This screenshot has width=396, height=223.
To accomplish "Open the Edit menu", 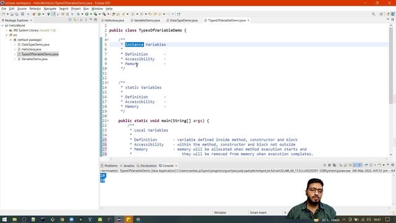I will 12,9.
